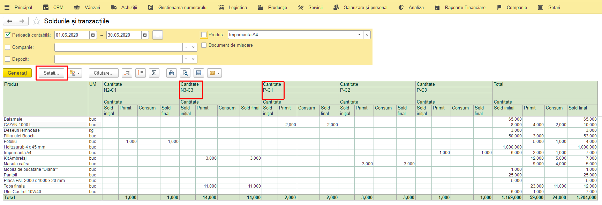Viewport: 602px width, 205px height.
Task: Click the end date field 30.06.2020
Action: (124, 35)
